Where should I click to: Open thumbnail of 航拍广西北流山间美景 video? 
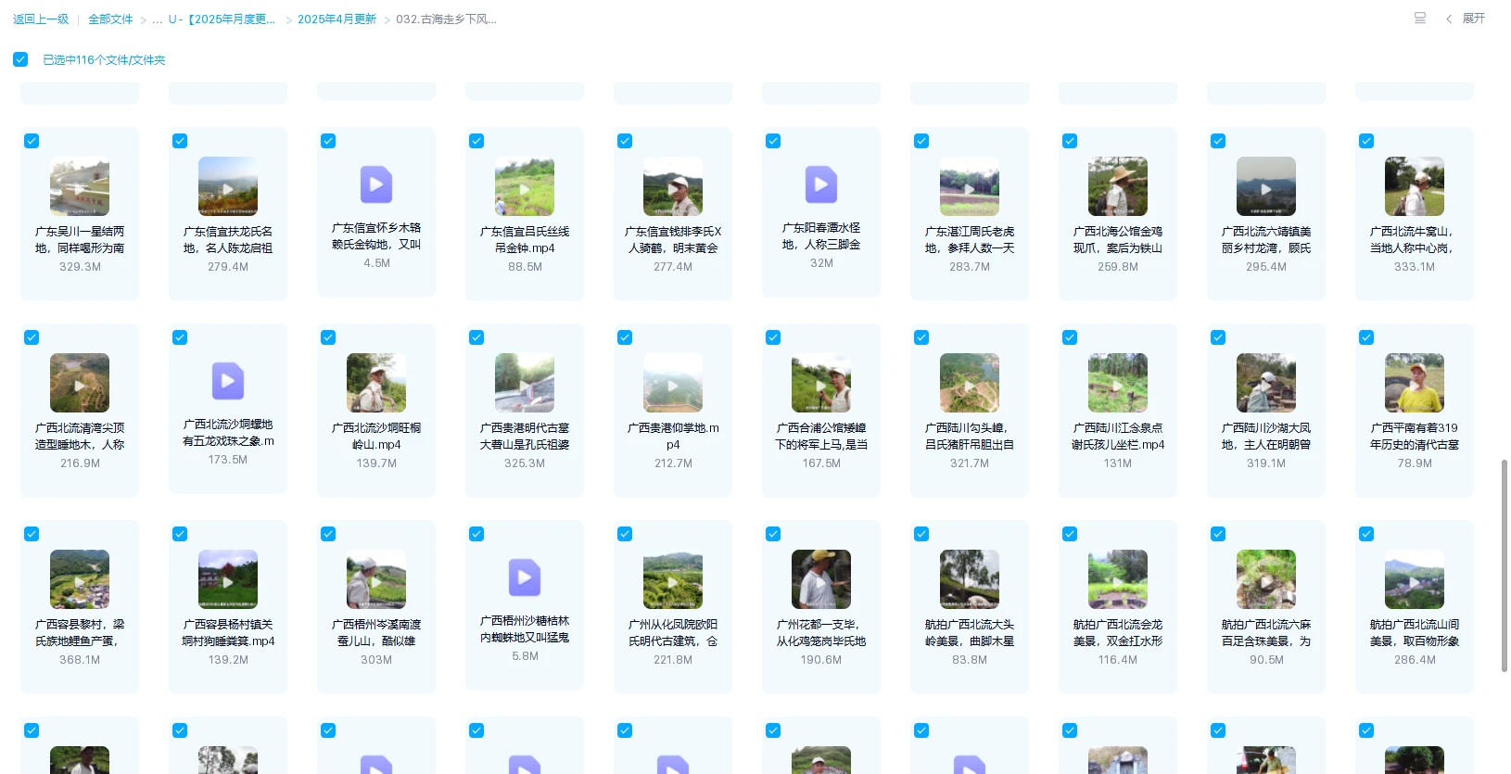[x=1415, y=579]
